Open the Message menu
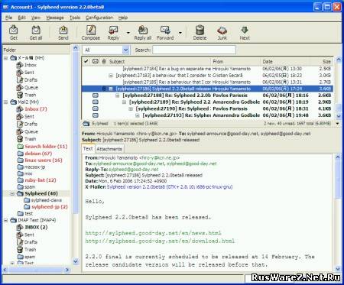The image size is (344, 285). [55, 18]
